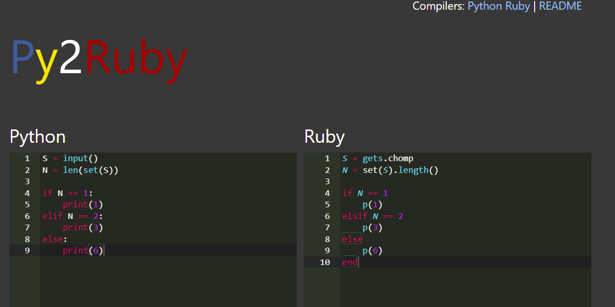The image size is (615, 307).
Task: Click 'p(1)' in Ruby editor
Action: [373, 205]
